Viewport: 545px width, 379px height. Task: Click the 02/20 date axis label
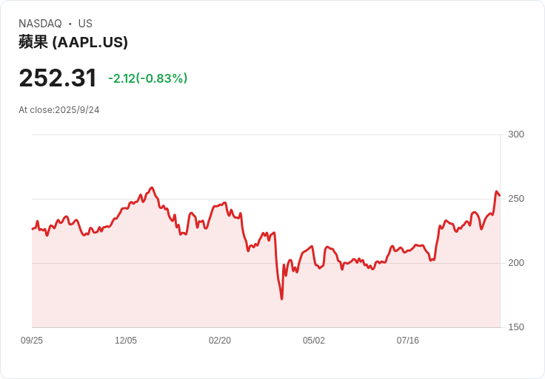(x=220, y=341)
